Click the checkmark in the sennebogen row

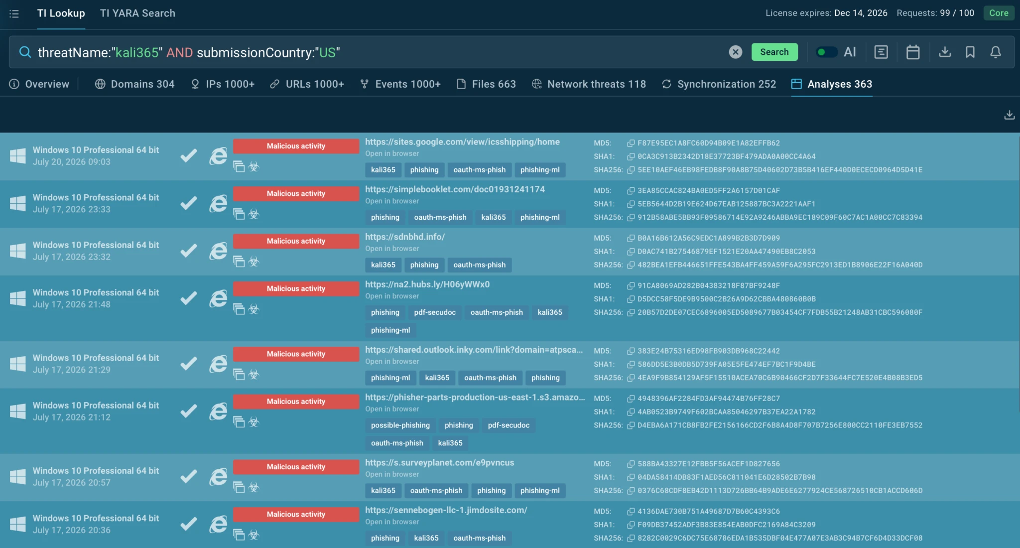point(188,524)
